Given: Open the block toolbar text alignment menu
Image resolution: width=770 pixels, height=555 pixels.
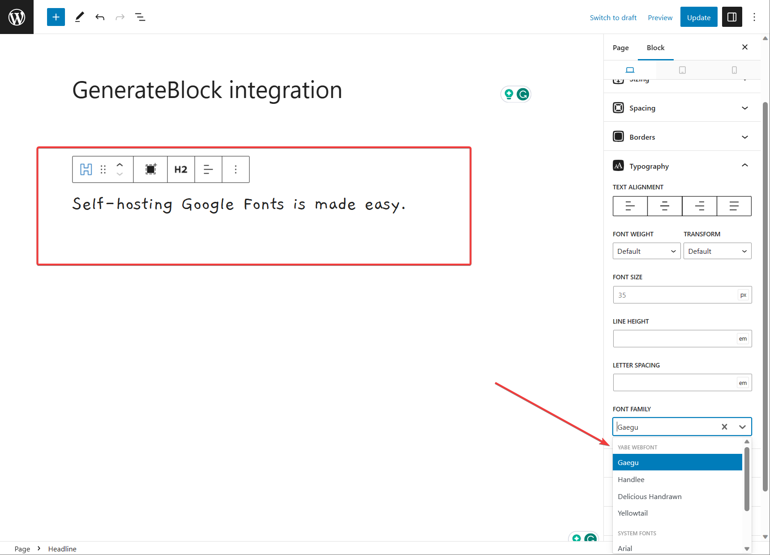Looking at the screenshot, I should (x=208, y=169).
